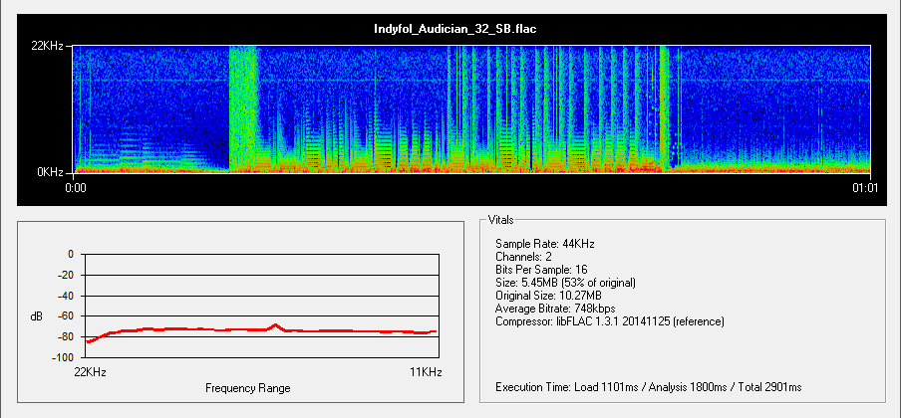Select the Size: 5.45MB line
The height and width of the screenshot is (418, 901).
(x=565, y=283)
